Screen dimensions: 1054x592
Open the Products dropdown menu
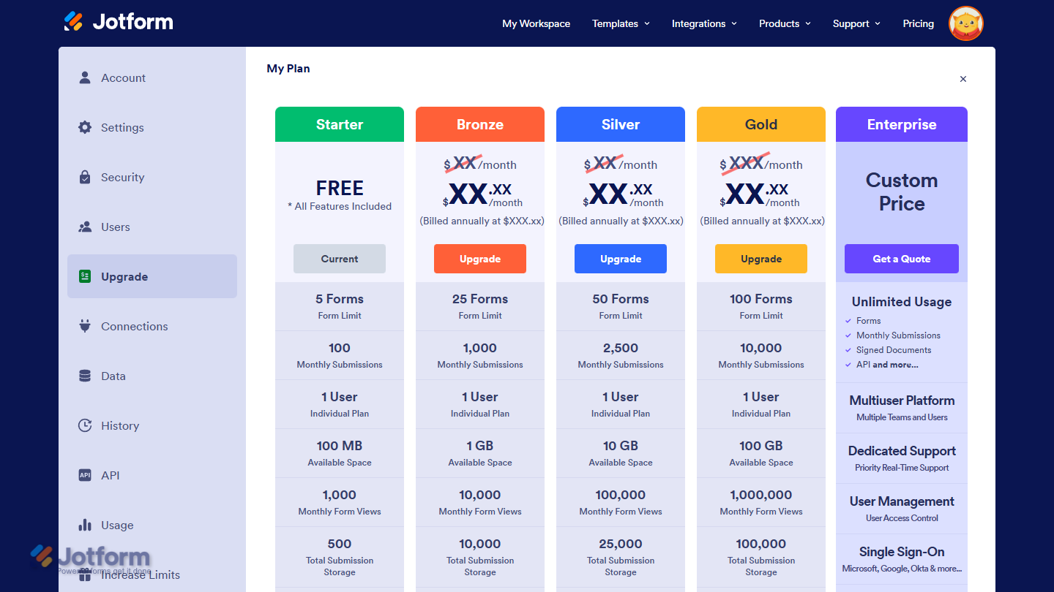(784, 23)
